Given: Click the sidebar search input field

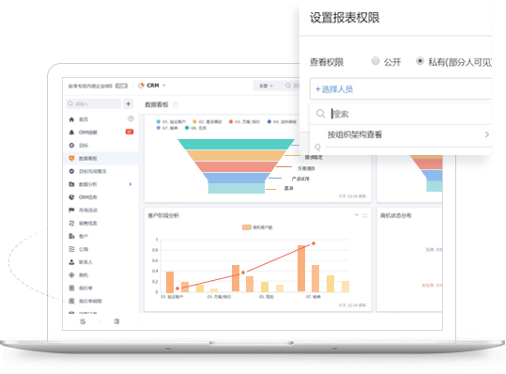Looking at the screenshot, I should pos(93,103).
